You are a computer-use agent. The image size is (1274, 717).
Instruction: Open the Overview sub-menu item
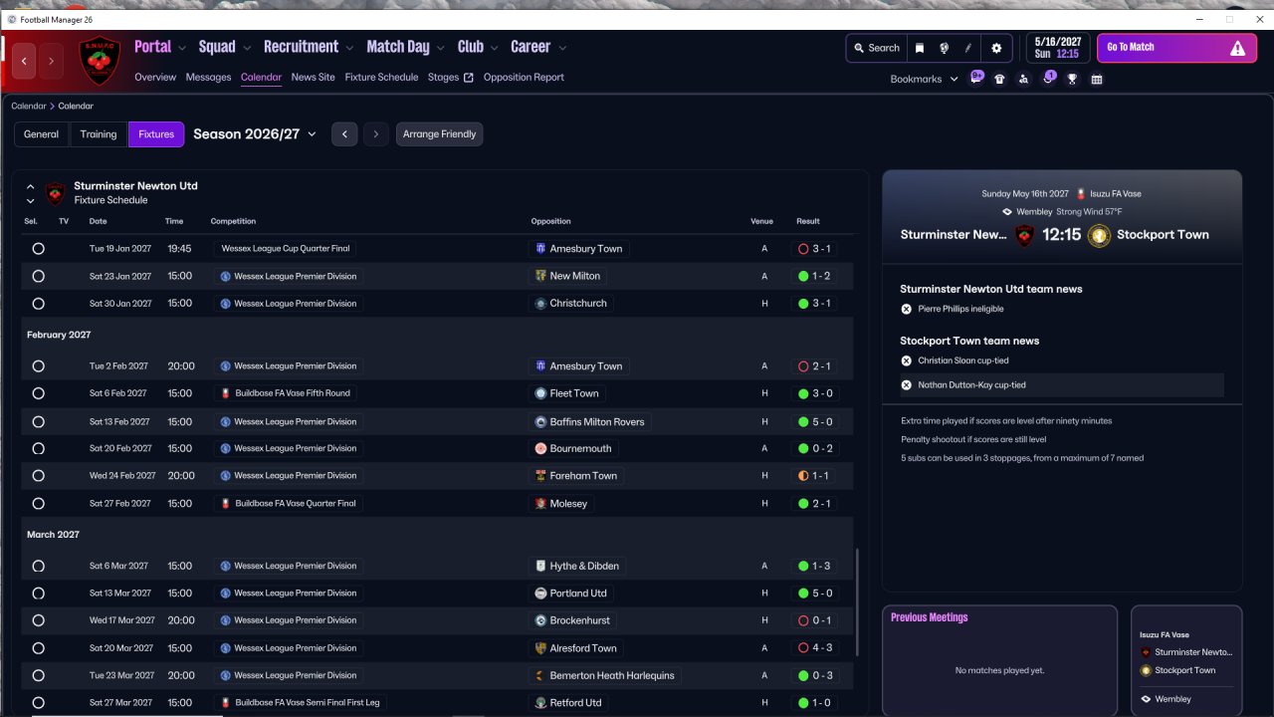pos(155,78)
